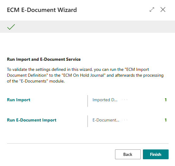Go to previous step with Back
The image size is (175, 166).
(x=128, y=154)
